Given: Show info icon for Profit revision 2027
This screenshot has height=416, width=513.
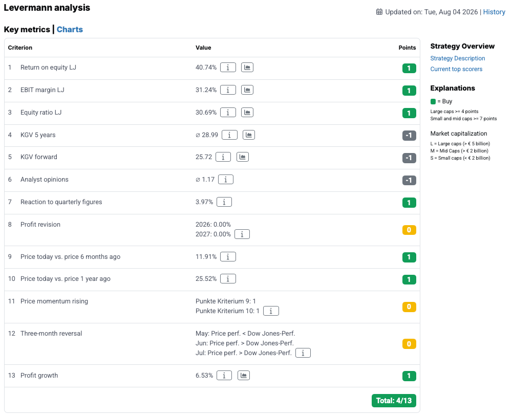Looking at the screenshot, I should tap(242, 234).
